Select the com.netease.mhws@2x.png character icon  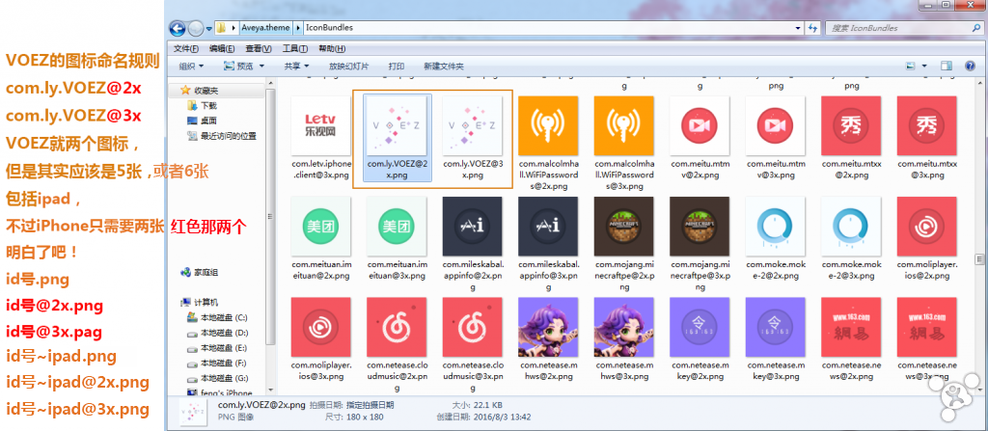(x=548, y=328)
